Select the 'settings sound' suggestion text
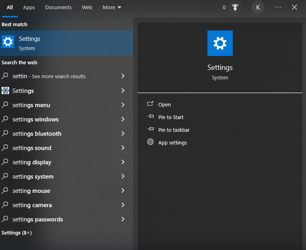 [32, 148]
